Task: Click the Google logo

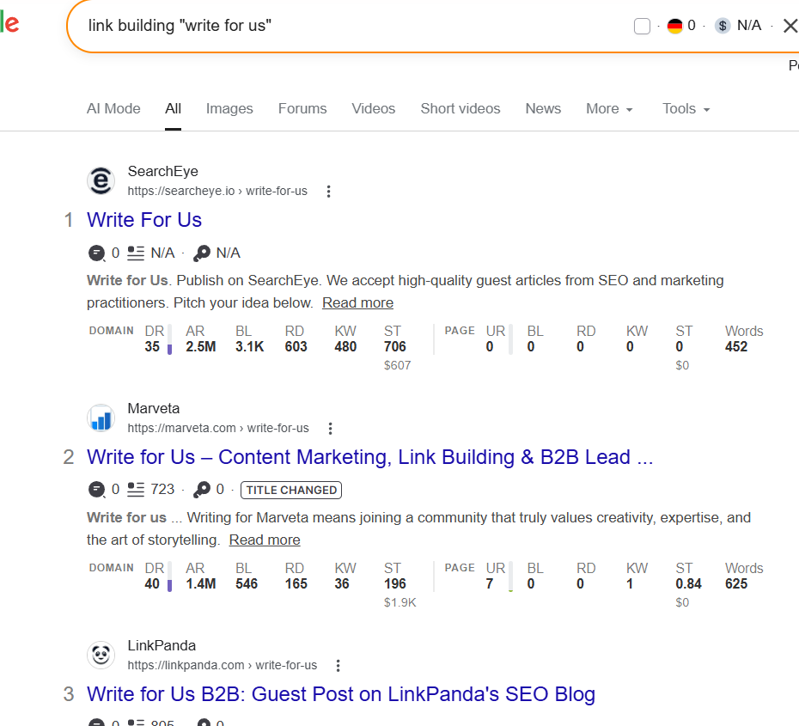Action: tap(9, 23)
